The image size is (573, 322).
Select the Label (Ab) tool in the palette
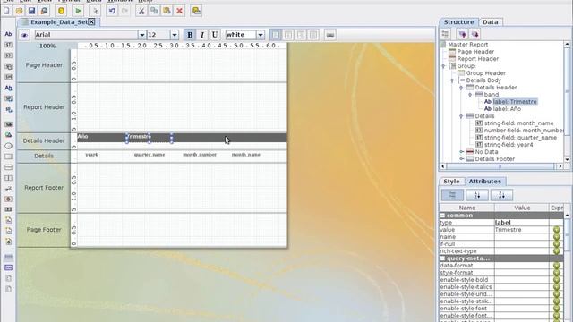coord(8,34)
